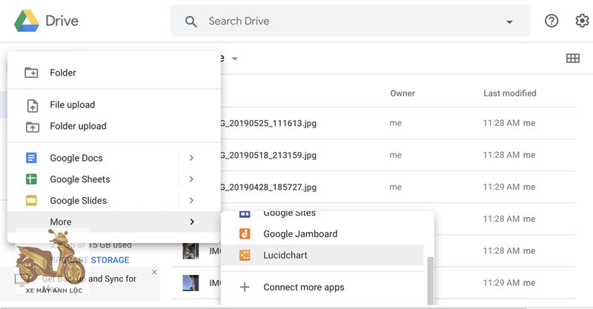Dismiss the Backup and Sync banner
This screenshot has height=309, width=593.
pos(154,272)
